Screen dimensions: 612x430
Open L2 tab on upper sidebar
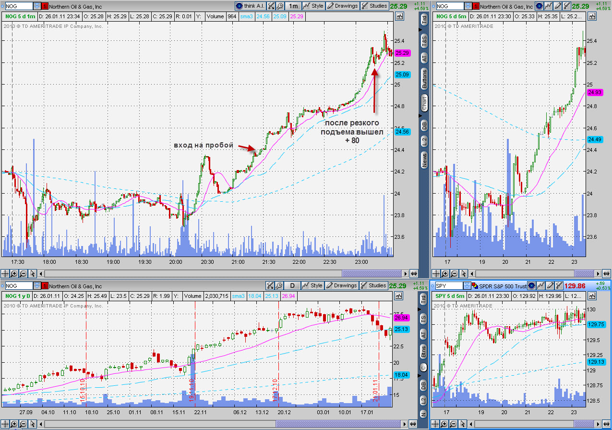424,141
